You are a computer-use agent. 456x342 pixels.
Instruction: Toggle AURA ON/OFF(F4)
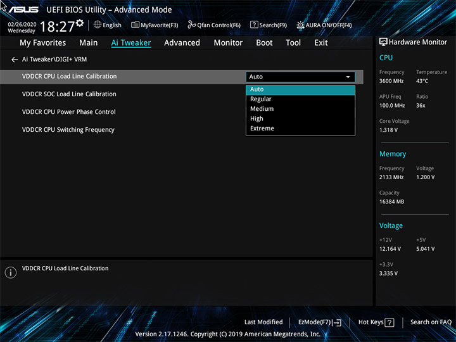click(324, 25)
